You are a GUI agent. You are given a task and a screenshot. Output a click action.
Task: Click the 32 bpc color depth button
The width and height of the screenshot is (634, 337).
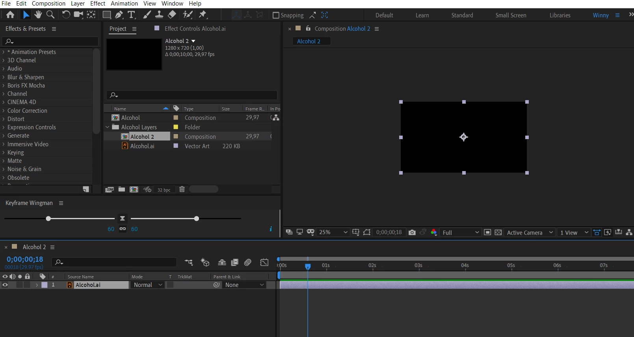(164, 190)
